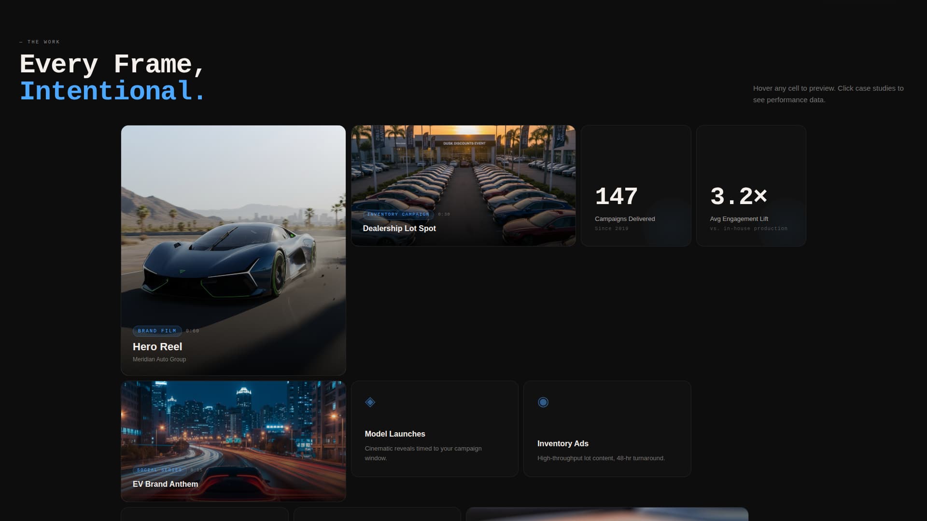The image size is (927, 521).
Task: Click the Hover any cell instruction text
Action: [x=828, y=94]
